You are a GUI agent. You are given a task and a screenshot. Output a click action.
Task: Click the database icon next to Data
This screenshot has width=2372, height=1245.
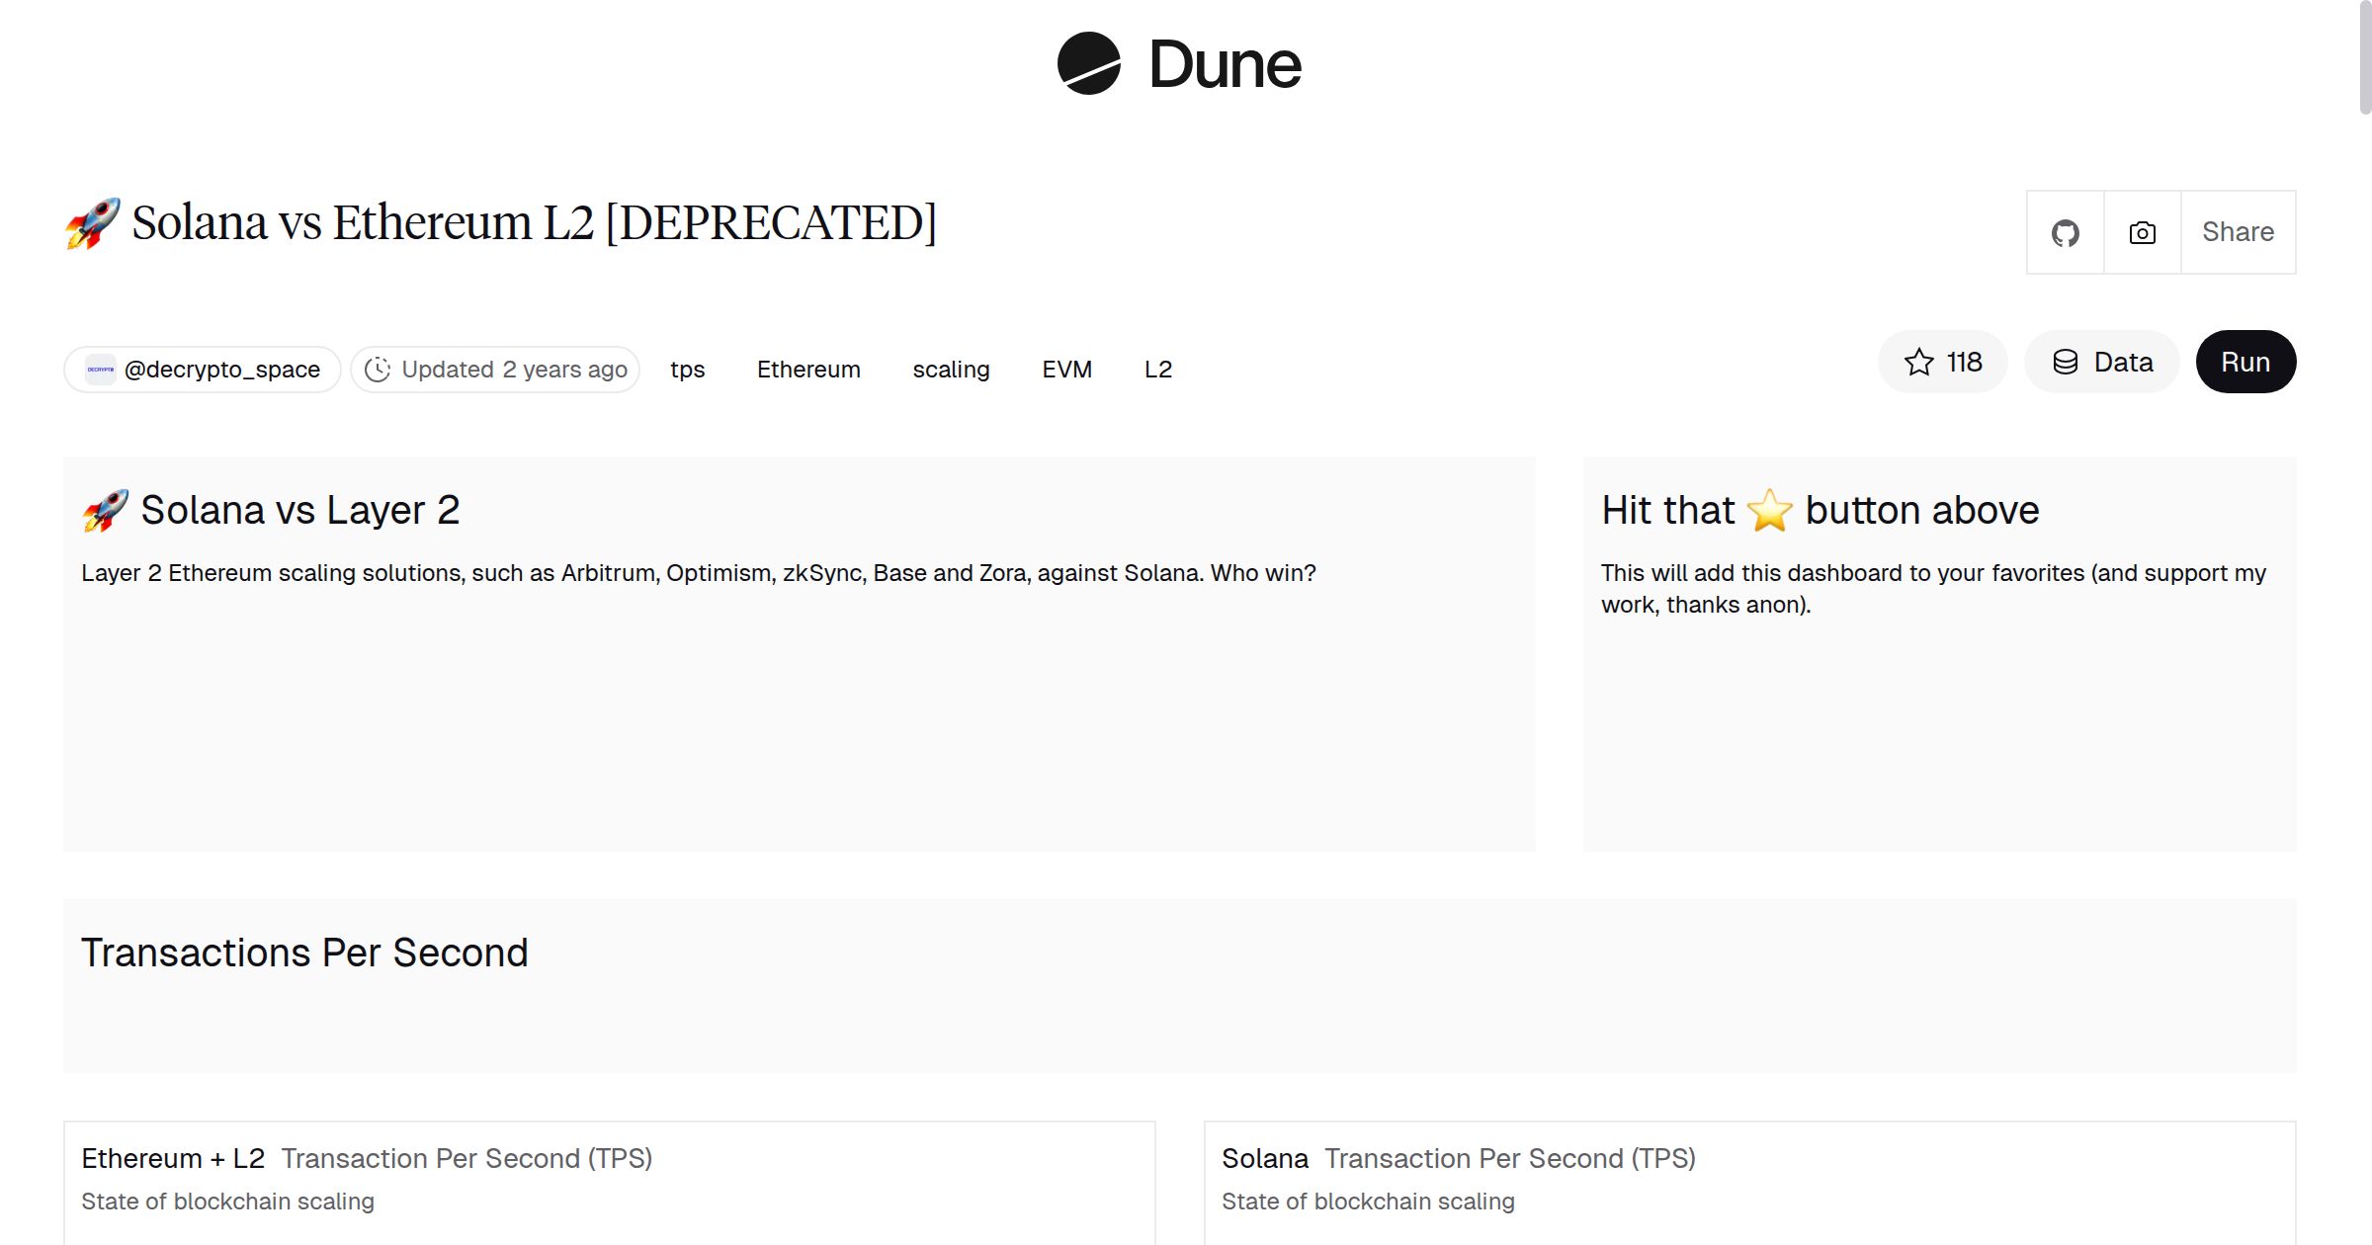point(2066,362)
